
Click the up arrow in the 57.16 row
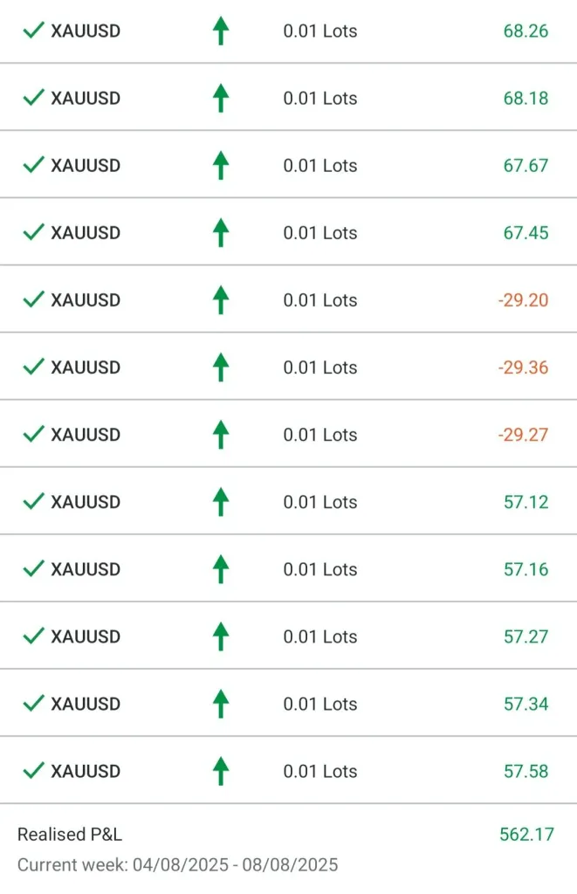tap(221, 569)
